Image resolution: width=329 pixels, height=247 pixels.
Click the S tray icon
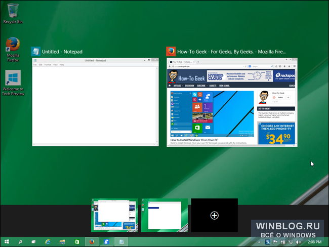(x=268, y=242)
